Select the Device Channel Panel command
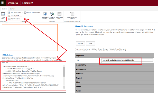 click(33, 13)
